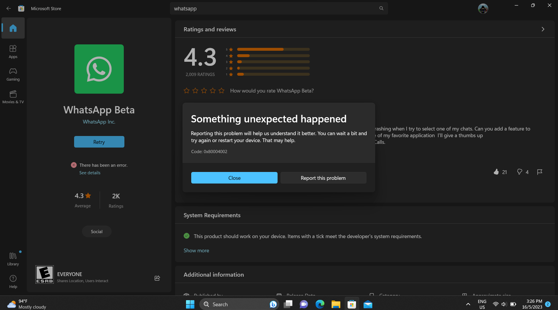Go back using the back arrow
The height and width of the screenshot is (310, 558).
(x=9, y=9)
